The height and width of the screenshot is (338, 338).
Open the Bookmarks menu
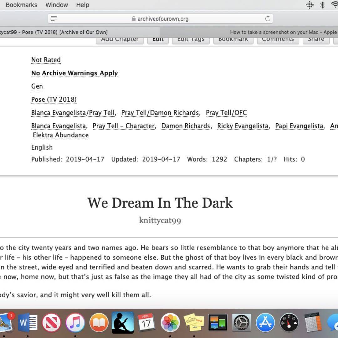[x=21, y=5]
